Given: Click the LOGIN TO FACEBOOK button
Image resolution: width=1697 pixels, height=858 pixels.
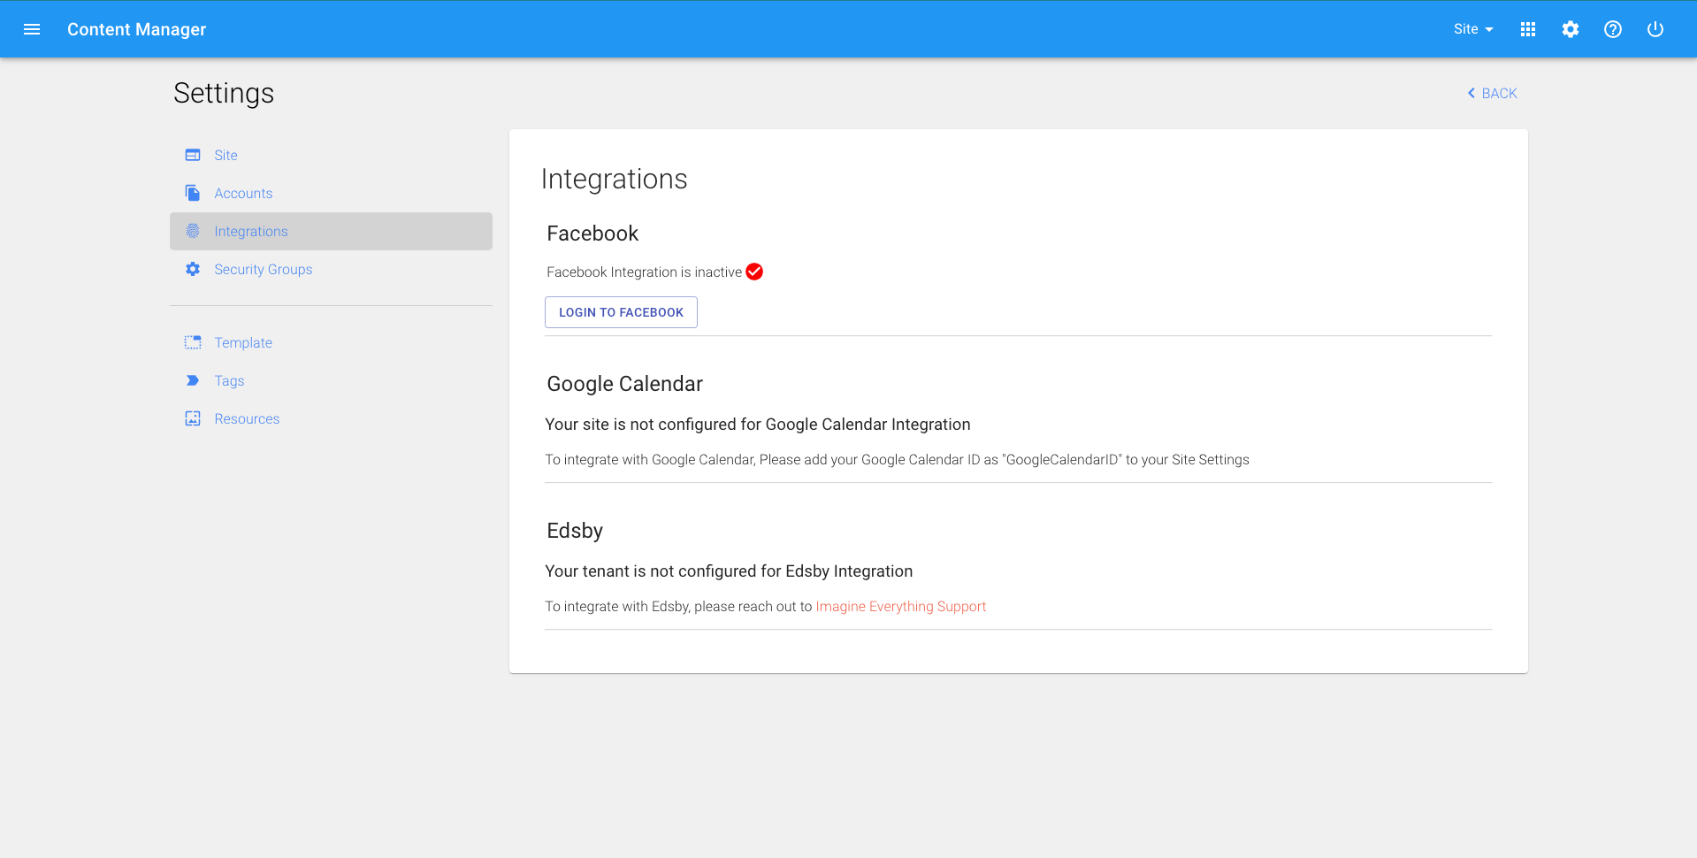Looking at the screenshot, I should pos(621,312).
